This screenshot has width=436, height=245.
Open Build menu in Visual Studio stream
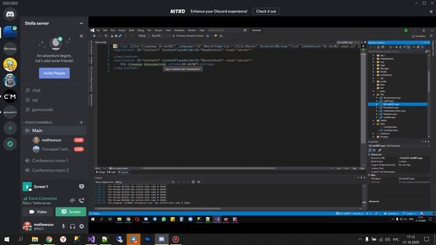[131, 30]
